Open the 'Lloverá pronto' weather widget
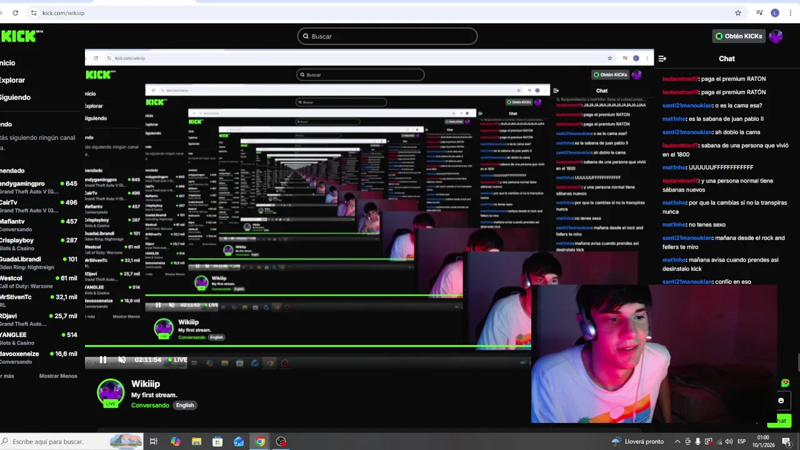The height and width of the screenshot is (450, 800). tap(638, 442)
